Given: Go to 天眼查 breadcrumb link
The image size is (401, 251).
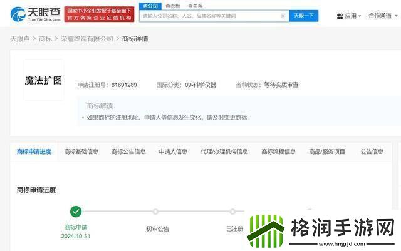Looking at the screenshot, I should point(20,39).
